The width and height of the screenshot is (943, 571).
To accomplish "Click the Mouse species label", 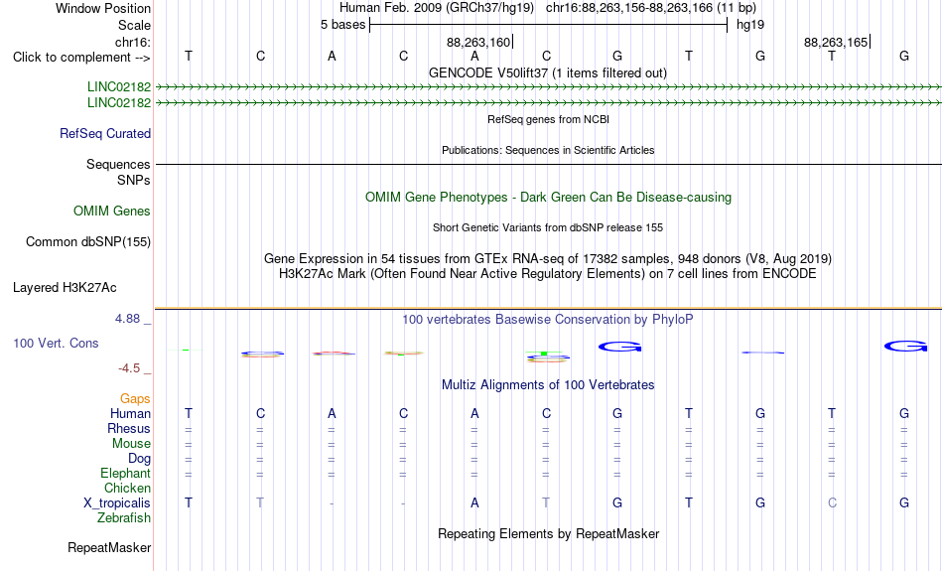I will 131,444.
